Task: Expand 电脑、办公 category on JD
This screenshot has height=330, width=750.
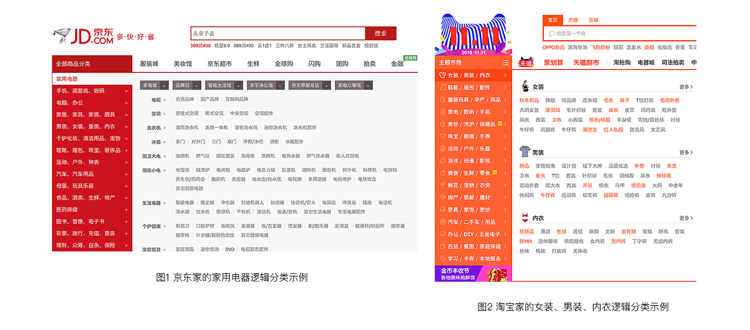Action: (x=92, y=103)
